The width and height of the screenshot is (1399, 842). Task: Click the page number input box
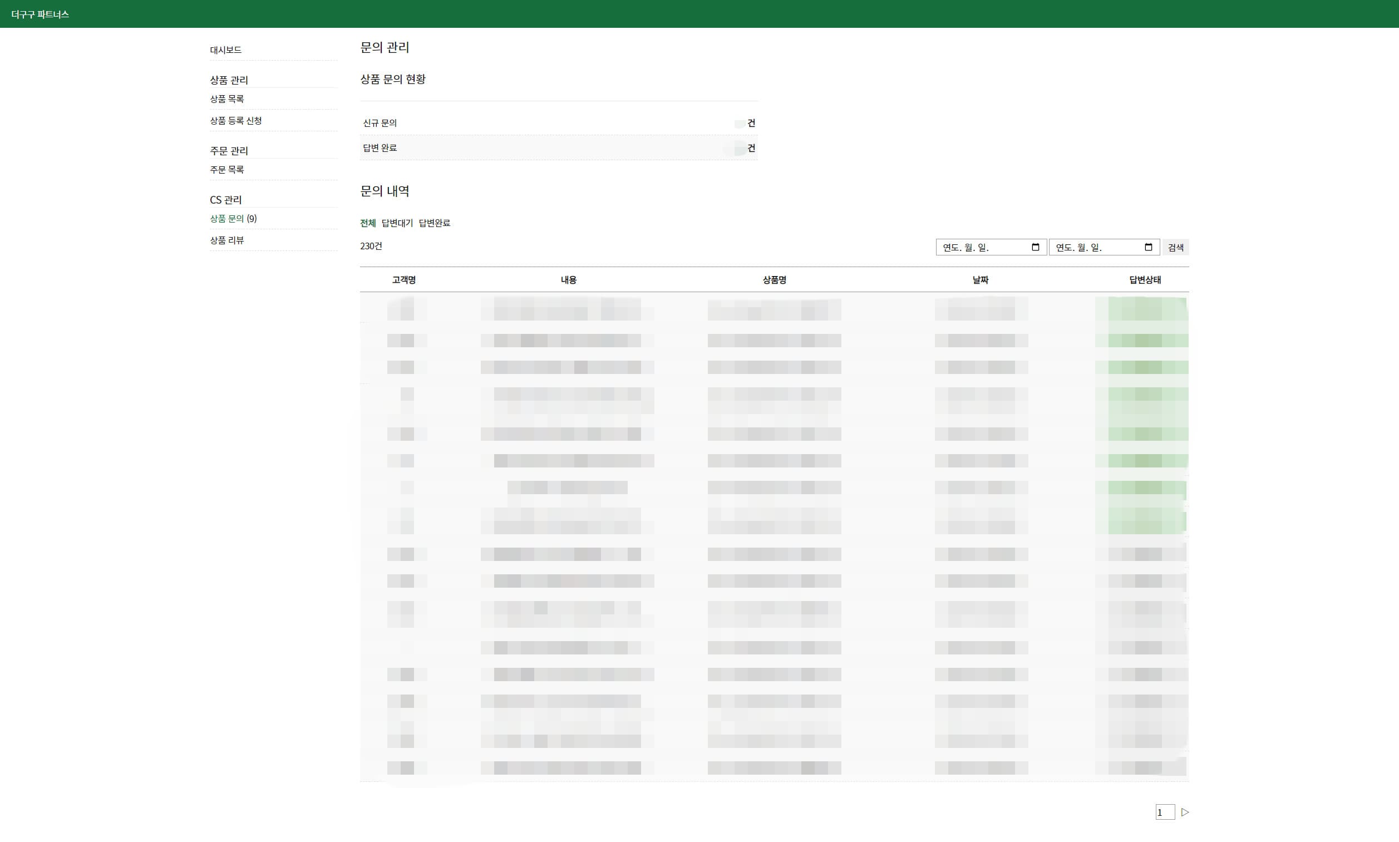(1164, 812)
